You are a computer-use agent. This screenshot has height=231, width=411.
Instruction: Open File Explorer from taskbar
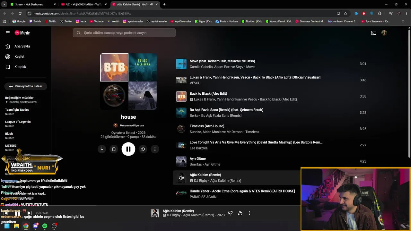pyautogui.click(x=16, y=226)
